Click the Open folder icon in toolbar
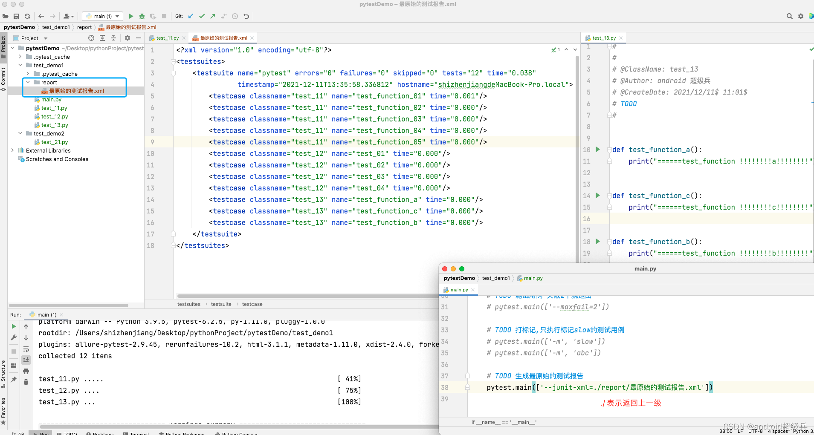The height and width of the screenshot is (435, 814). coord(5,16)
